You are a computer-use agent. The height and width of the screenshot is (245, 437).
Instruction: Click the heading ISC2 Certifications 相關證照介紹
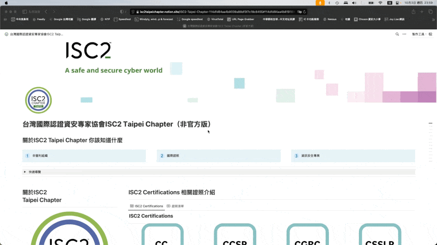tap(172, 192)
